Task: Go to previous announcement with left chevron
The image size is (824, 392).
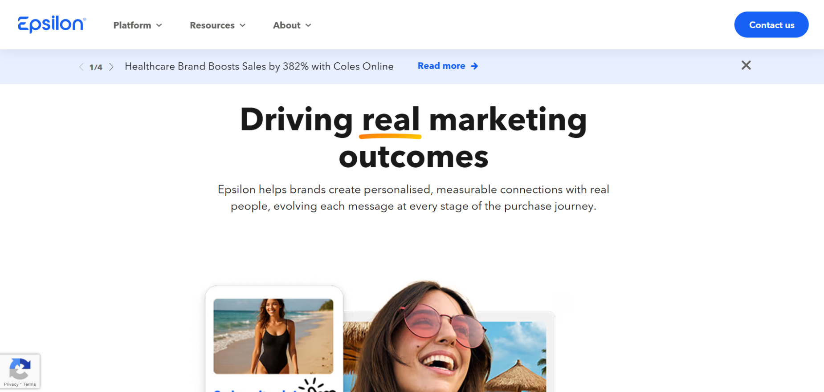Action: [x=81, y=67]
